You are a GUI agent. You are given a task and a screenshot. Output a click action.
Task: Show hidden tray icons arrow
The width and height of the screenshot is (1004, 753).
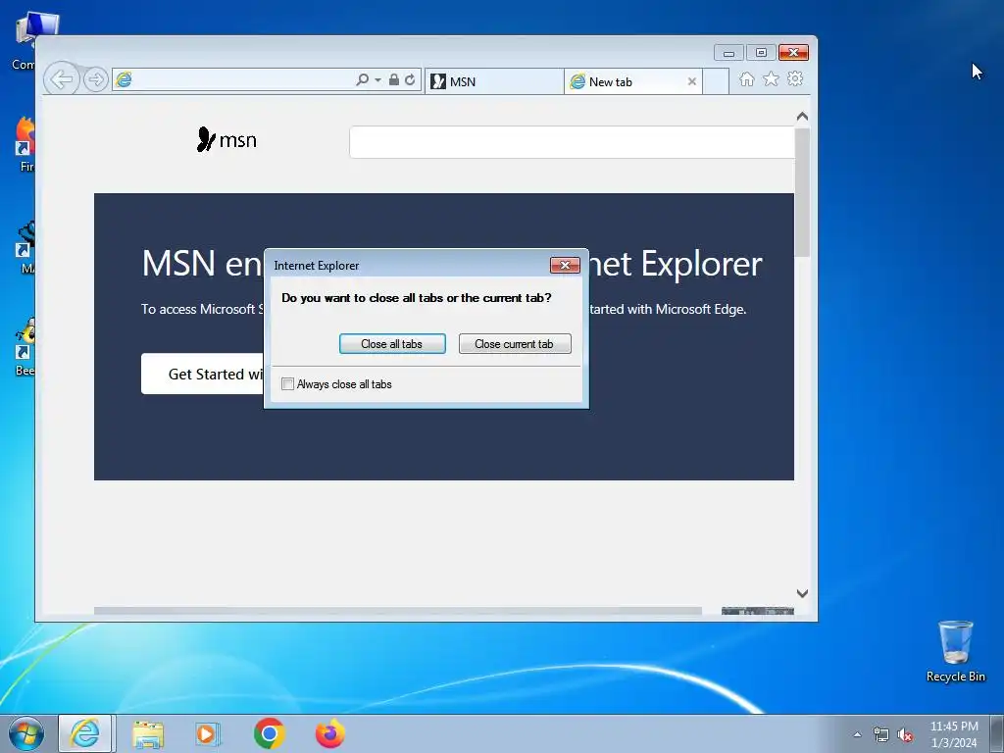pyautogui.click(x=857, y=734)
